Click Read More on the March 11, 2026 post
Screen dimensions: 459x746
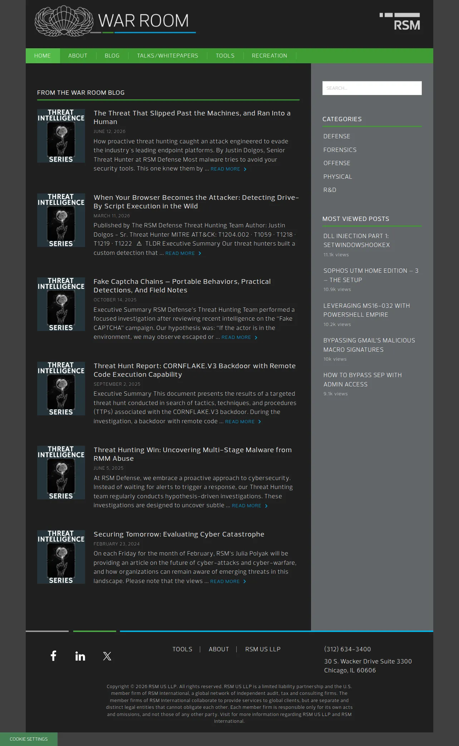tap(183, 253)
